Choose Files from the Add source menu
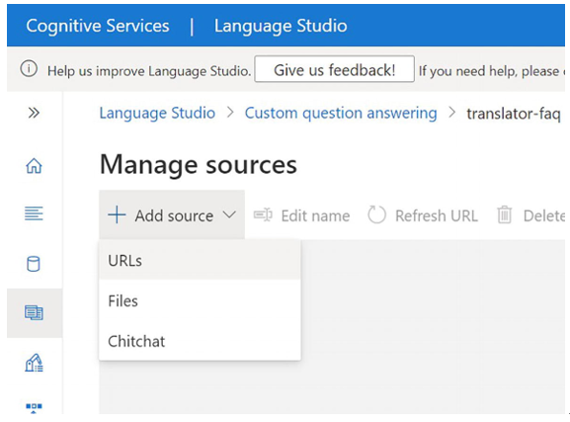 200,300
